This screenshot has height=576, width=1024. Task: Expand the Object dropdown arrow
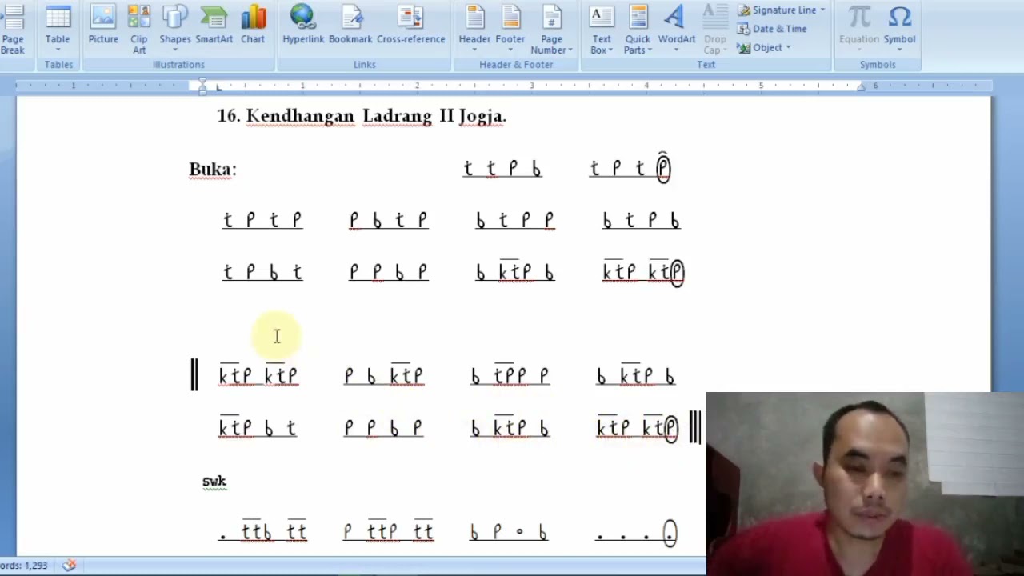pos(788,47)
